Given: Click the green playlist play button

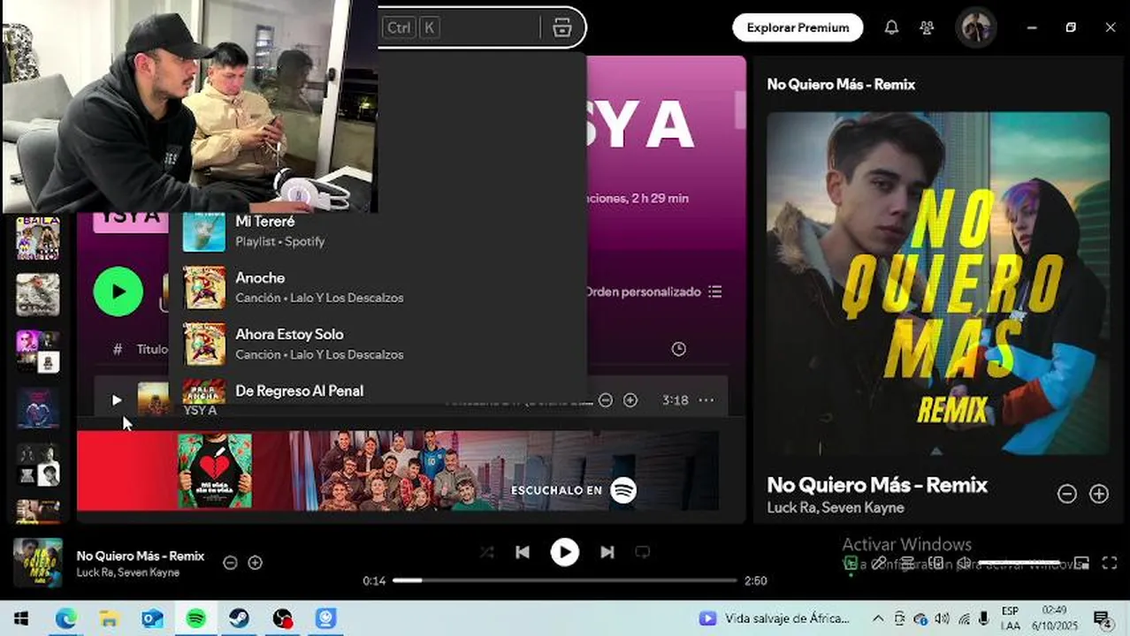Looking at the screenshot, I should click(x=118, y=291).
